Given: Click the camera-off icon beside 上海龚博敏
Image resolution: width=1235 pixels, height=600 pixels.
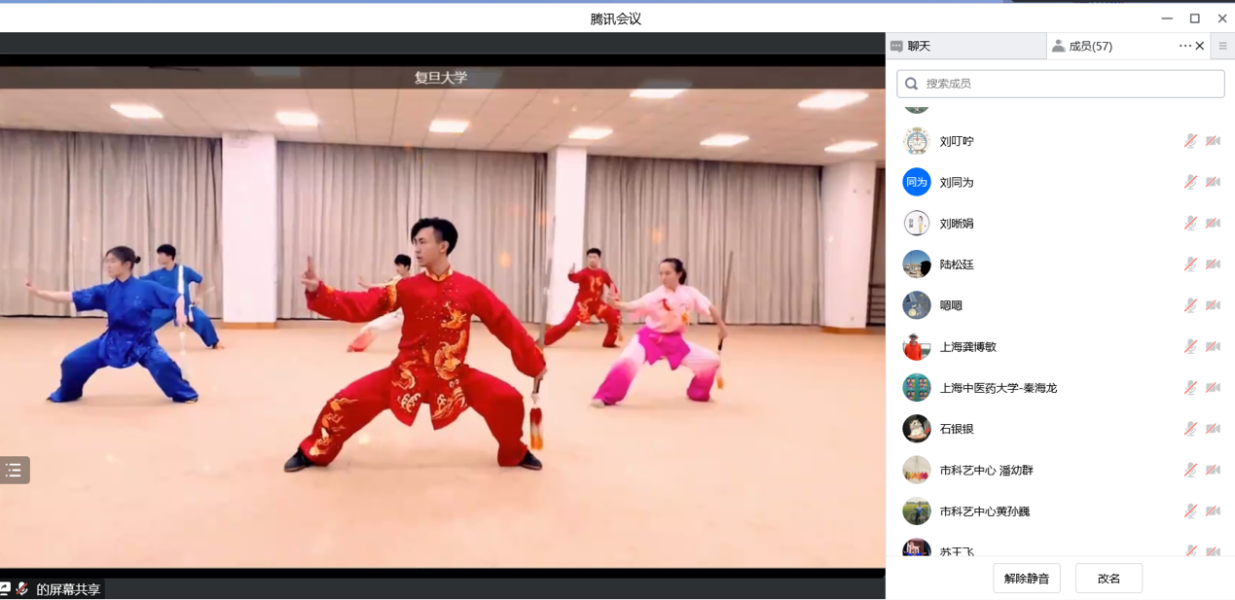Looking at the screenshot, I should 1213,346.
